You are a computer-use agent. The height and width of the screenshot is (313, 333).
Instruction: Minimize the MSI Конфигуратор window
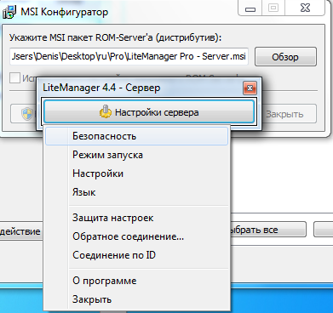coord(250,9)
